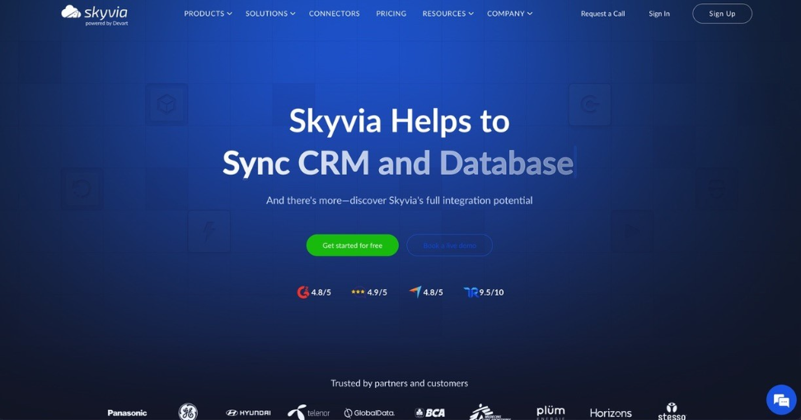Image resolution: width=801 pixels, height=420 pixels.
Task: Click the Skyvia Helps to headline
Action: 400,121
